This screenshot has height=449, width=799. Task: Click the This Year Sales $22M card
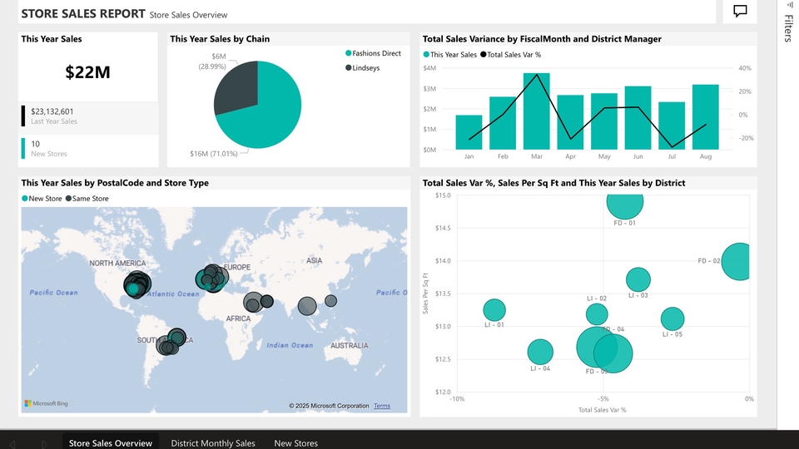[x=87, y=72]
